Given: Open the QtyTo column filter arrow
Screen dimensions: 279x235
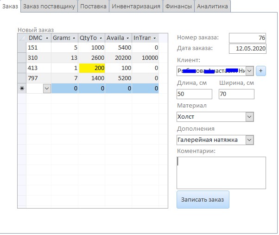Looking at the screenshot, I should pyautogui.click(x=101, y=38).
